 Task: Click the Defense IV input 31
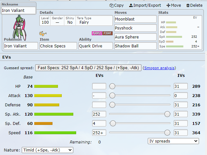click(x=180, y=105)
